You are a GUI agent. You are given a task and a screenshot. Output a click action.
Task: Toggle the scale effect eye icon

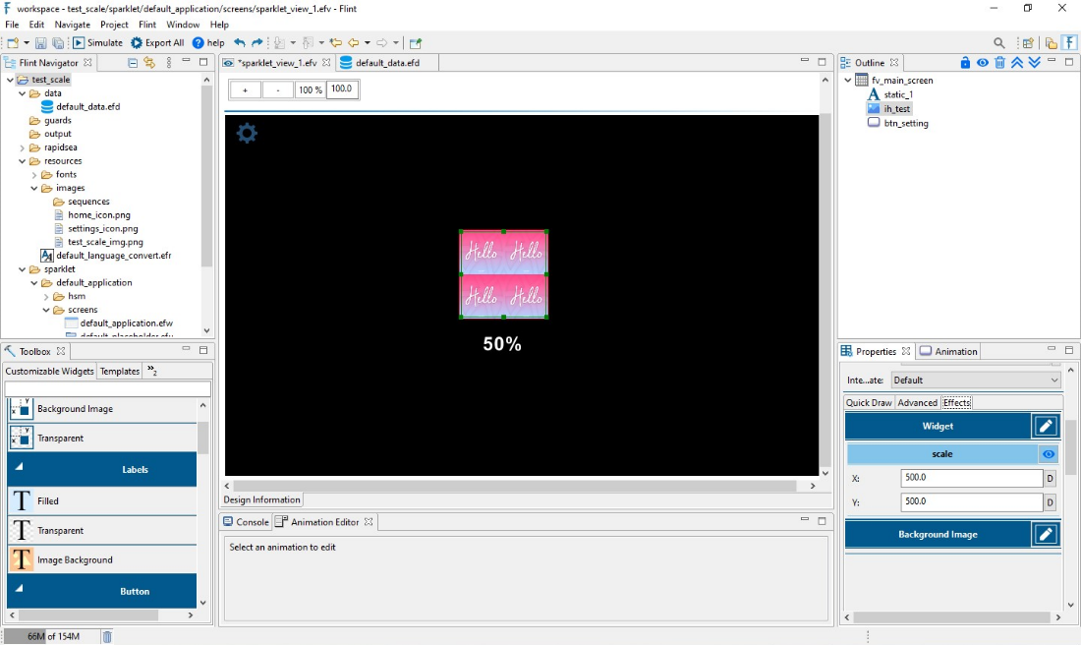pos(1049,454)
